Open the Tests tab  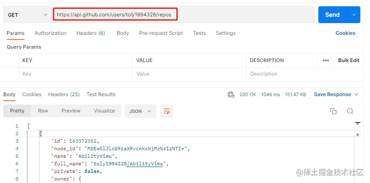click(x=199, y=33)
